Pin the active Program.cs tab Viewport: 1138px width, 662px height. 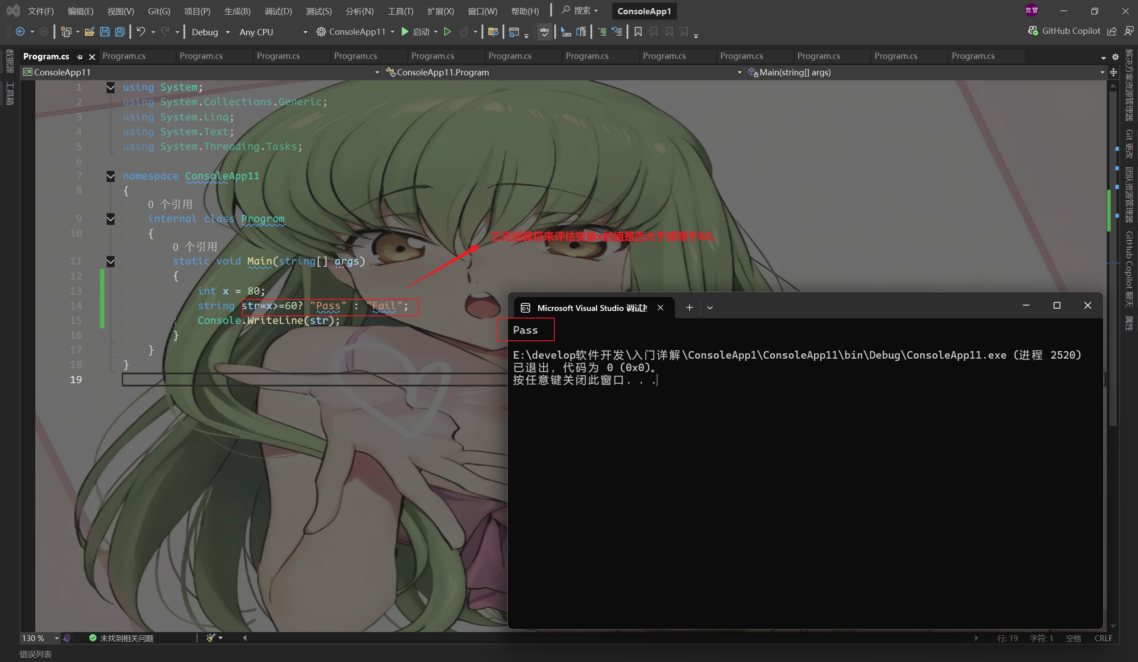(x=80, y=57)
